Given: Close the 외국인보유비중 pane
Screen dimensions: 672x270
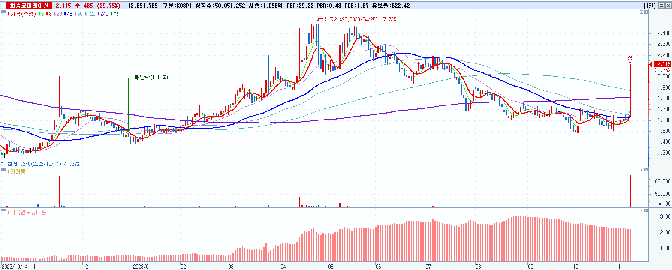Looking at the screenshot, I should 646,210.
